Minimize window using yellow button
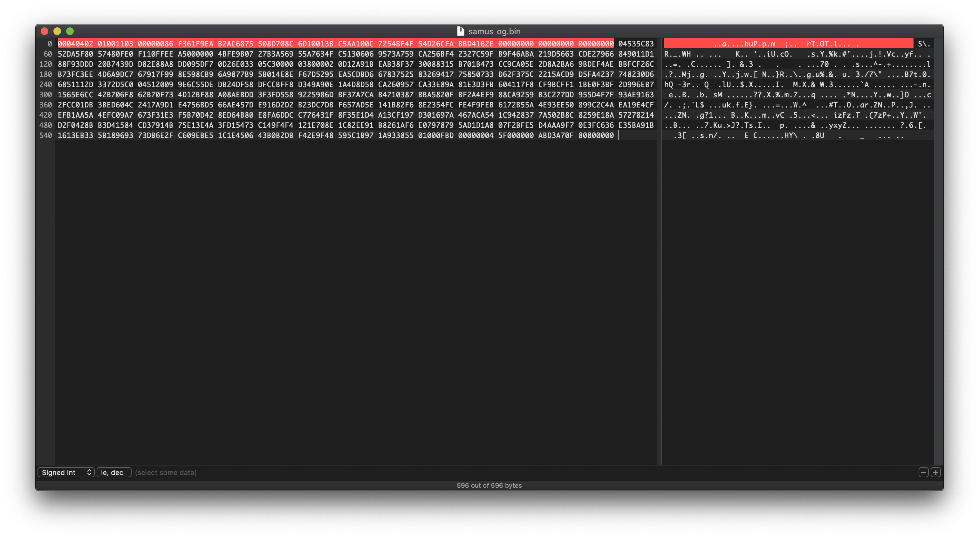Image resolution: width=979 pixels, height=538 pixels. [58, 31]
